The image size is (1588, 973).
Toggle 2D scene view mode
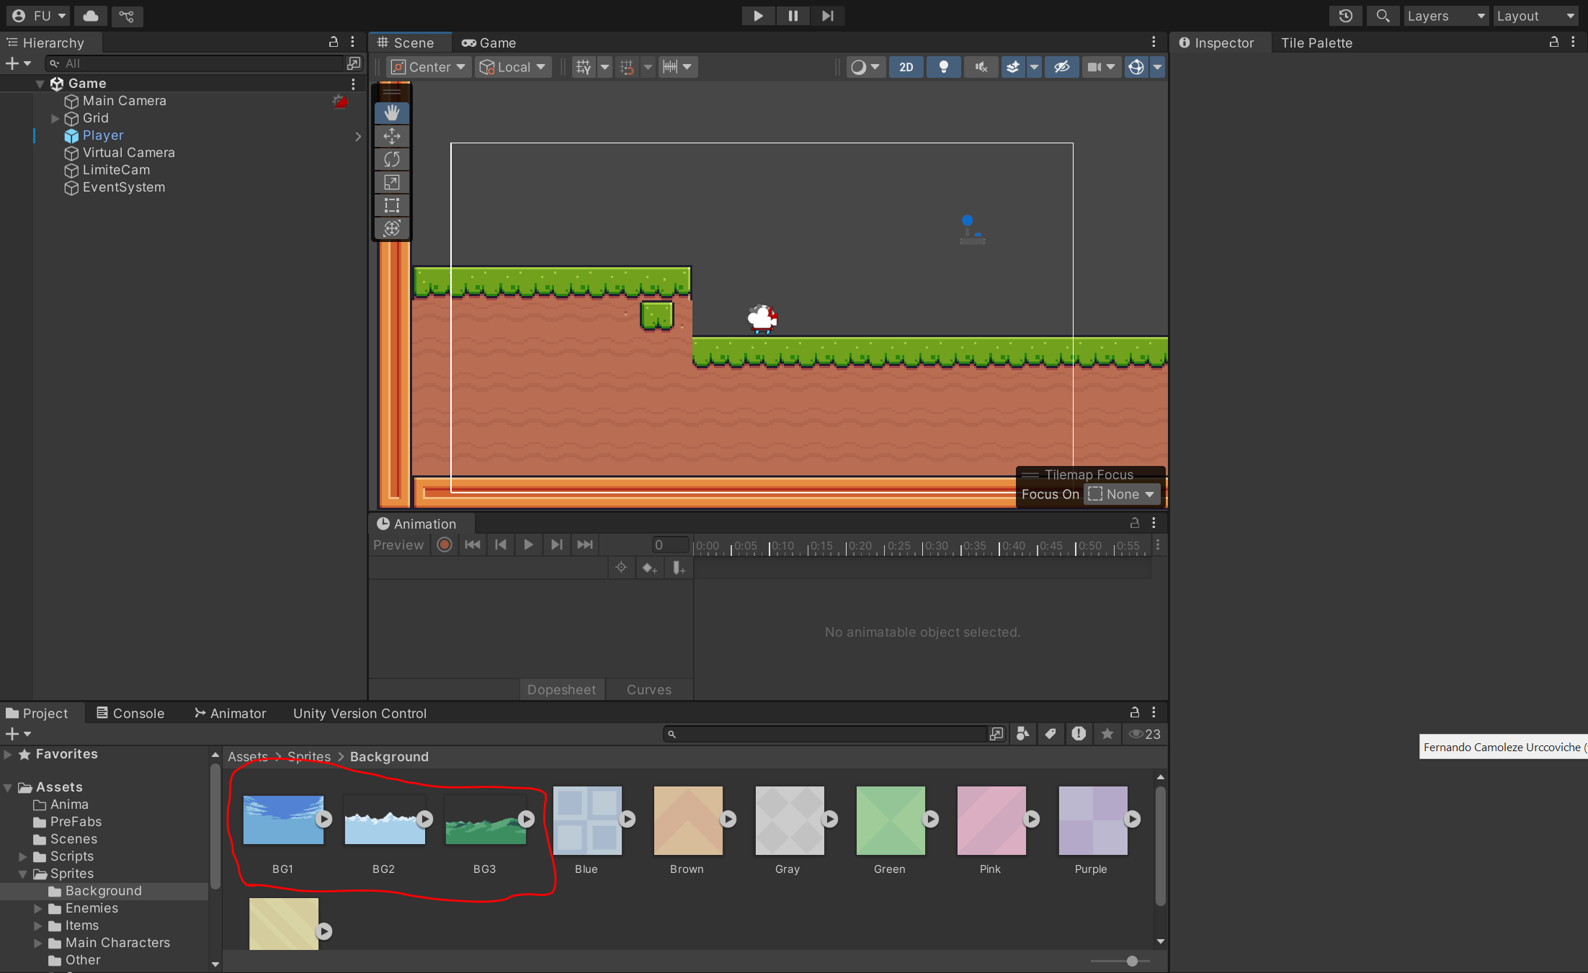(x=906, y=67)
